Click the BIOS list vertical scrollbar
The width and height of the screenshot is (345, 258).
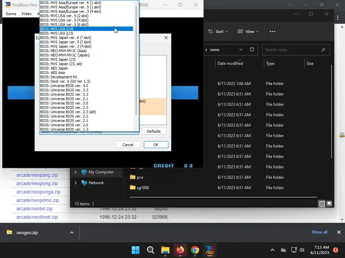click(x=136, y=60)
